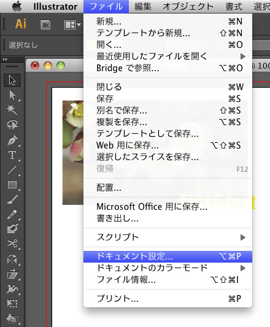Select the Magic Wand tool
The image size is (270, 327).
click(12, 110)
